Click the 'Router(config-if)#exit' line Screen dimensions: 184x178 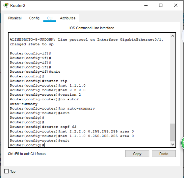tap(35, 72)
